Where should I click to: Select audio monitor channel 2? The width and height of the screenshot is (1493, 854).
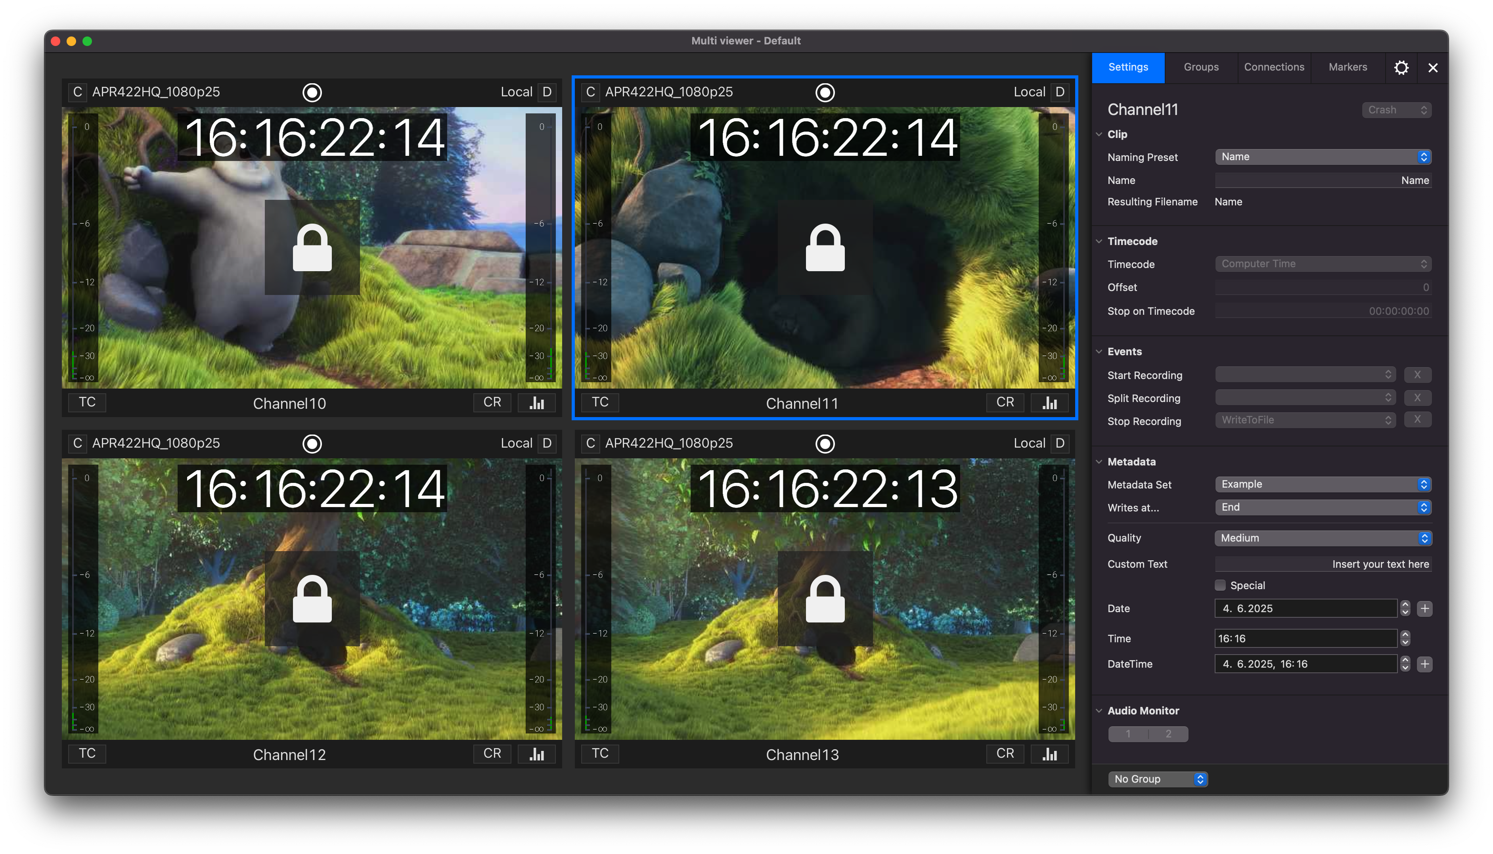point(1168,734)
